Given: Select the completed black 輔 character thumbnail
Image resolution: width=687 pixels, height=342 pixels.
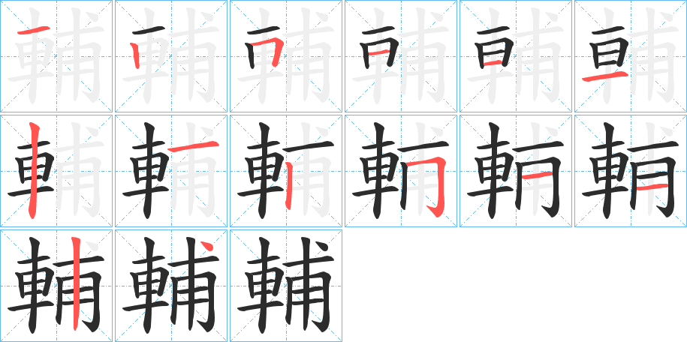Looking at the screenshot, I should 286,286.
